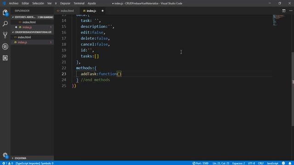This screenshot has height=165, width=294.
Task: Click on 'edit:false' code line
Action: click(x=93, y=33)
